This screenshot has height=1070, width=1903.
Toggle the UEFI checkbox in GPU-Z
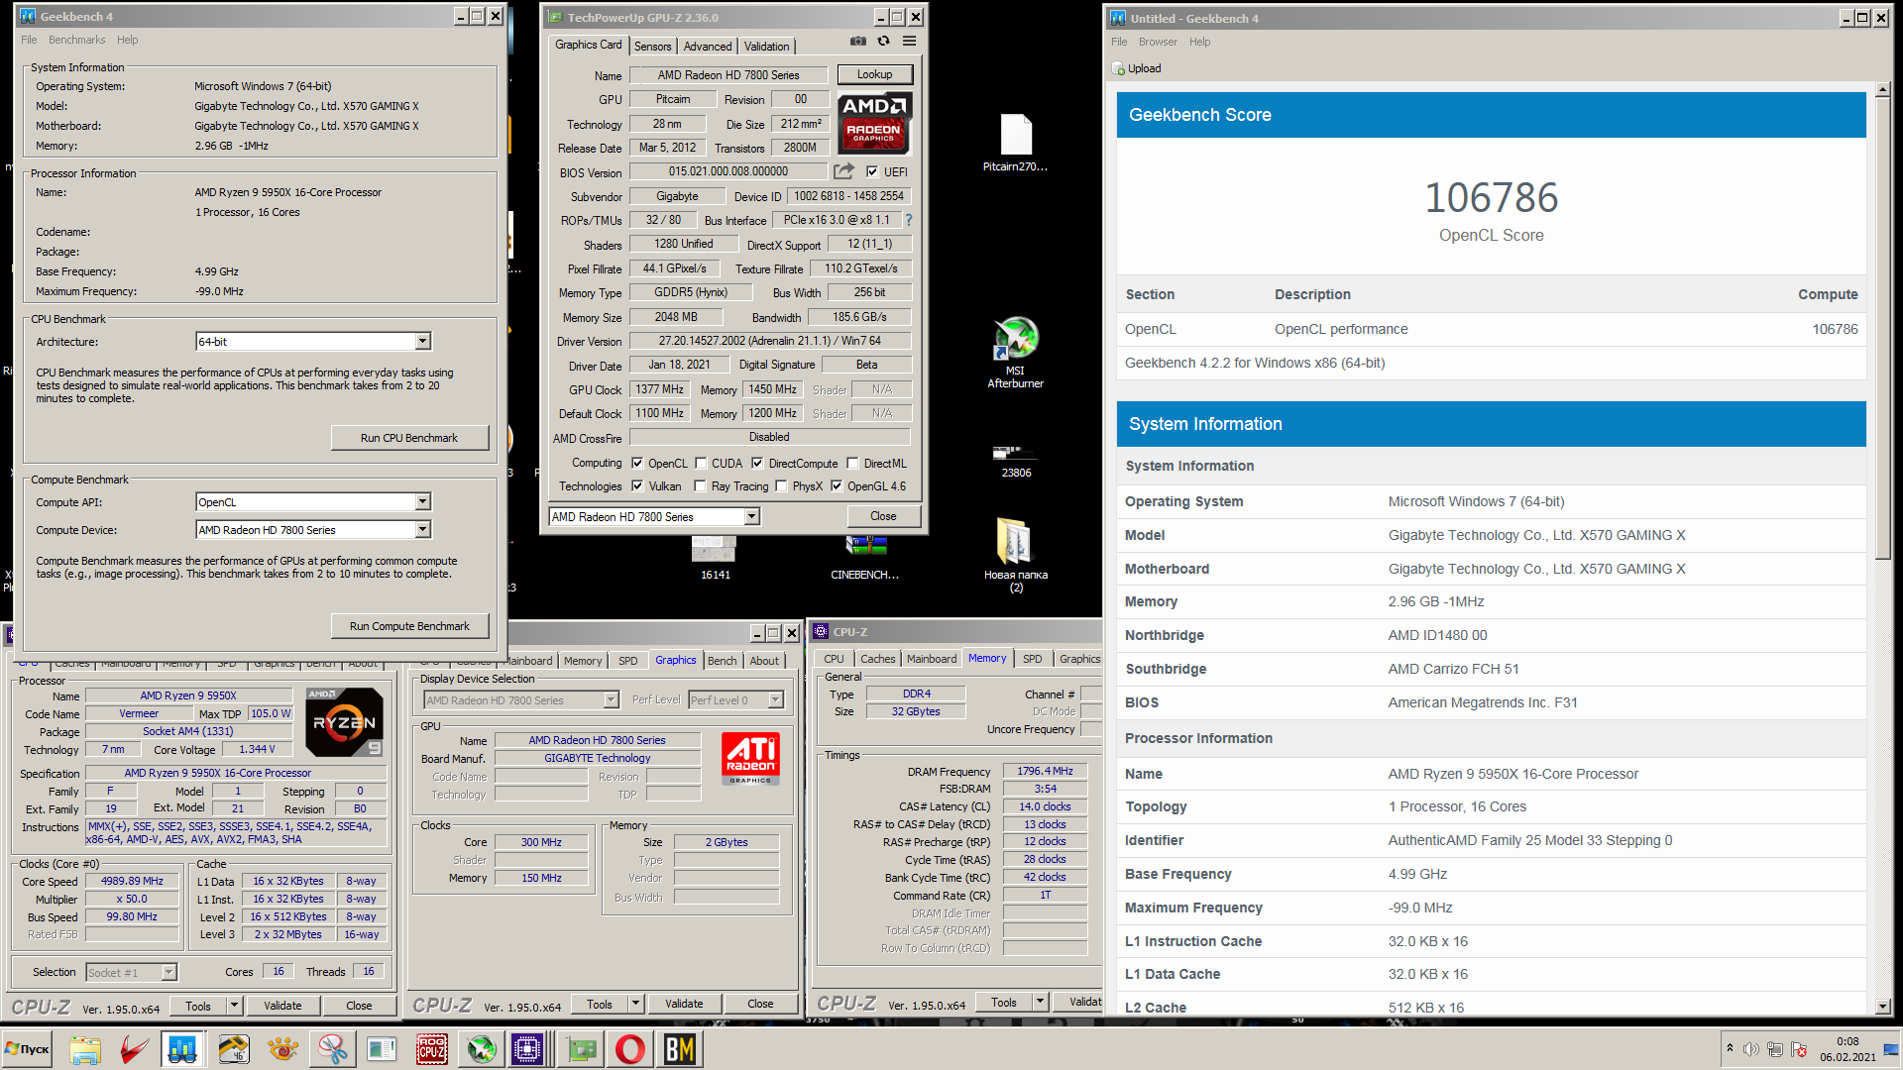[x=872, y=171]
